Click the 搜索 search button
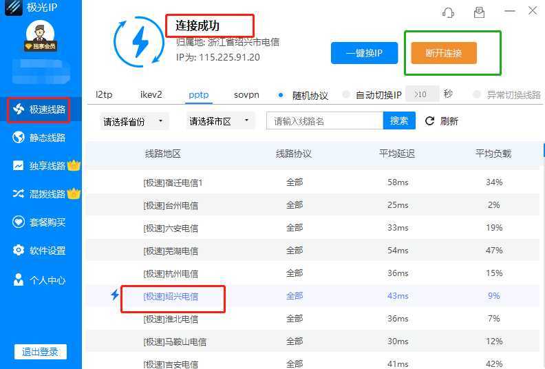This screenshot has height=369, width=545. 399,120
